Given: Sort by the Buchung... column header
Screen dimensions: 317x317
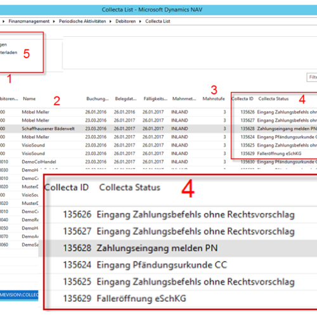Looking at the screenshot, I should (98, 99).
